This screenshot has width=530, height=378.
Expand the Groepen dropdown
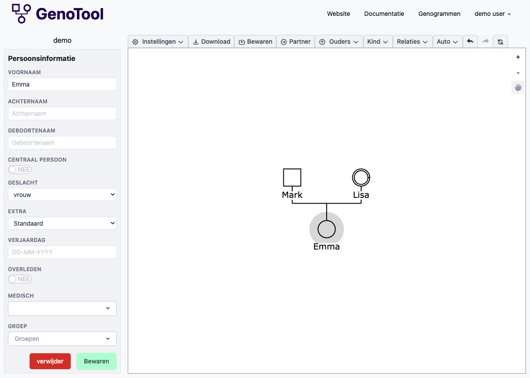click(x=62, y=339)
